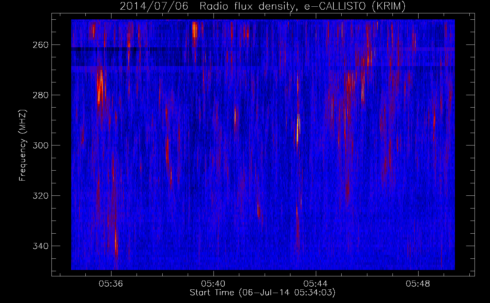Click the 'Frequency (MHZ)' axis label

click(23, 145)
